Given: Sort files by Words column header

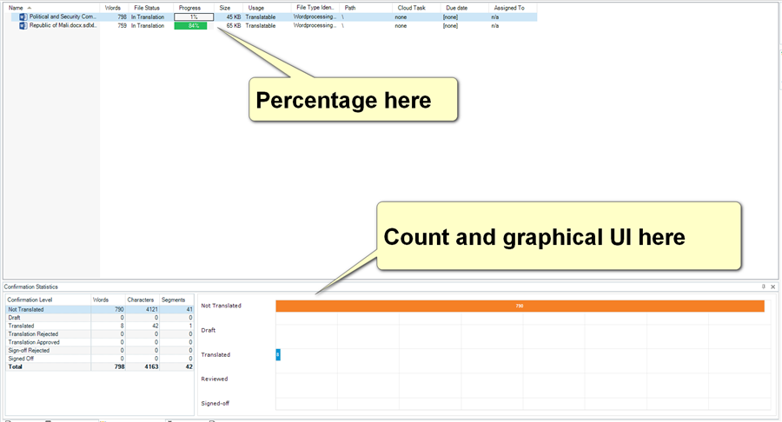Looking at the screenshot, I should click(x=113, y=8).
